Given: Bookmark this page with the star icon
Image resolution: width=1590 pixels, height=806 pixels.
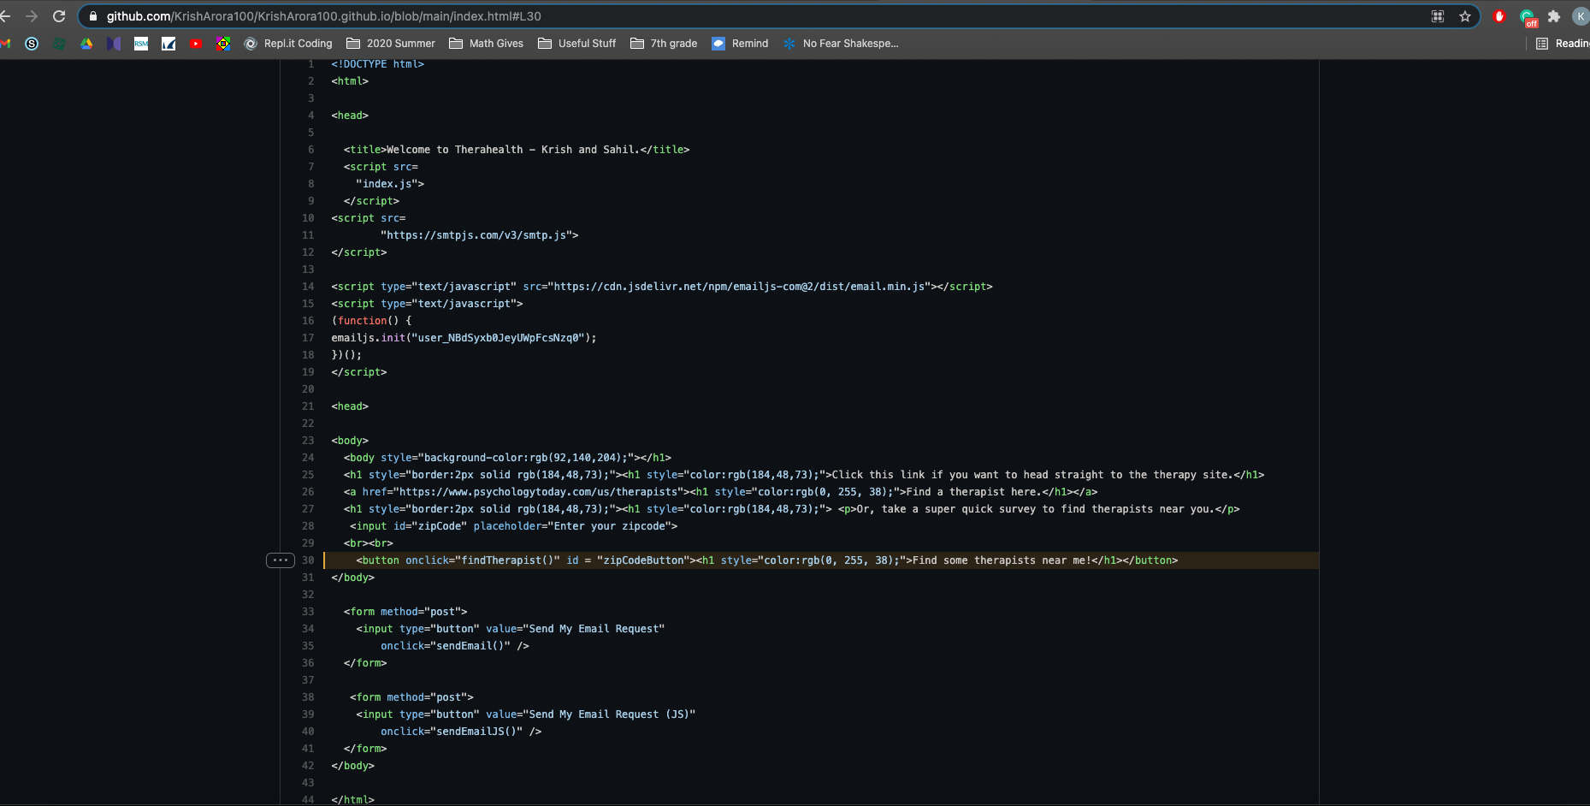Looking at the screenshot, I should 1465,16.
